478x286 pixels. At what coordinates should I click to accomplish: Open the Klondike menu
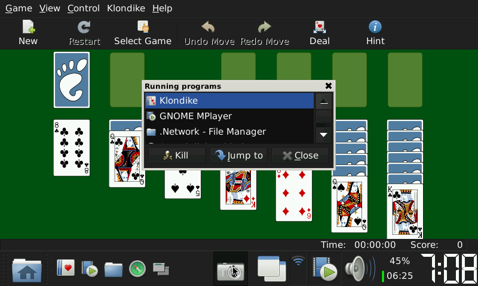click(125, 8)
